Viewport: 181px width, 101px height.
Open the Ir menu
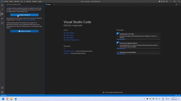point(24,1)
